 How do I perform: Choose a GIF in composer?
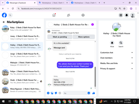coord(60,93)
